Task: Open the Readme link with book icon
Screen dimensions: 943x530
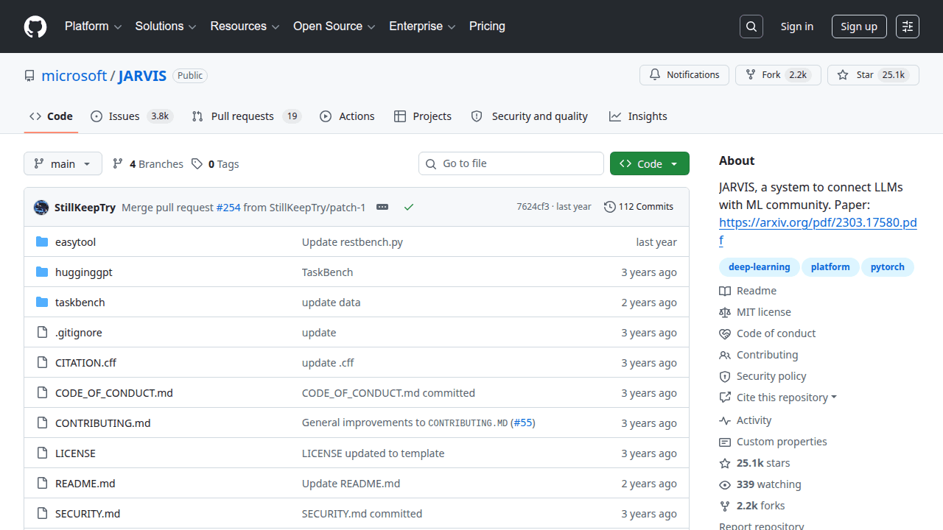Action: [748, 291]
